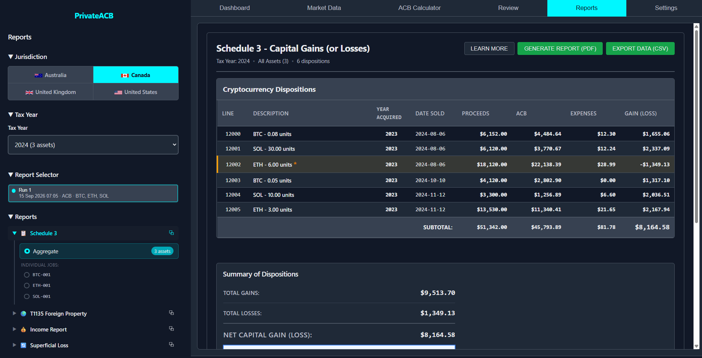Click the scrollbar down arrow
Viewport: 702px width, 358px height.
696,346
